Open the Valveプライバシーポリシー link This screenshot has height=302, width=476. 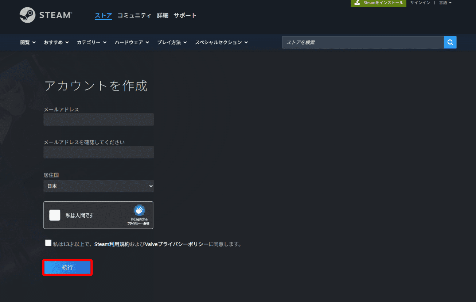(x=177, y=244)
